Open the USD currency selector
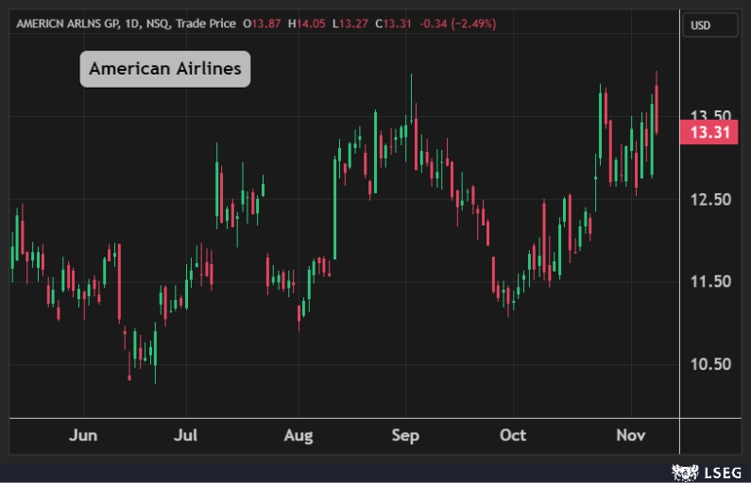Screen dimensions: 751x483 [x=708, y=25]
